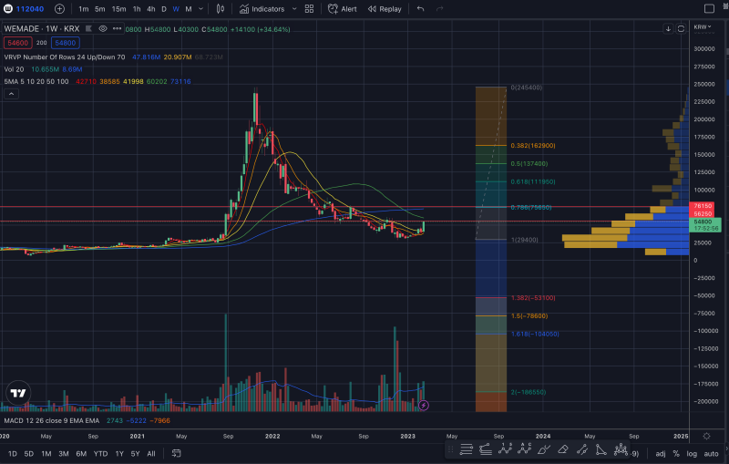Select the brush drawing tool
The height and width of the screenshot is (464, 729).
[x=543, y=449]
